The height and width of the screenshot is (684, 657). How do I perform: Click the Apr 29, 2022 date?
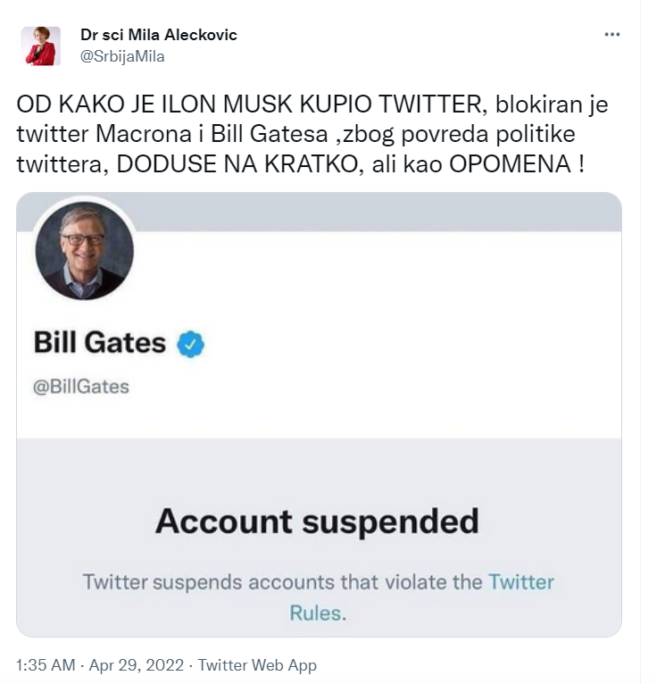[137, 665]
